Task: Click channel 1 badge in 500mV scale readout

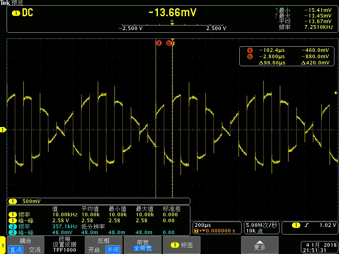Action: coord(13,201)
